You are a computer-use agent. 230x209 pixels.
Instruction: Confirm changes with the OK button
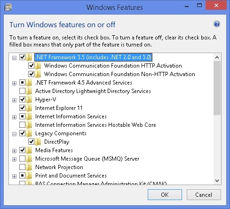165,194
